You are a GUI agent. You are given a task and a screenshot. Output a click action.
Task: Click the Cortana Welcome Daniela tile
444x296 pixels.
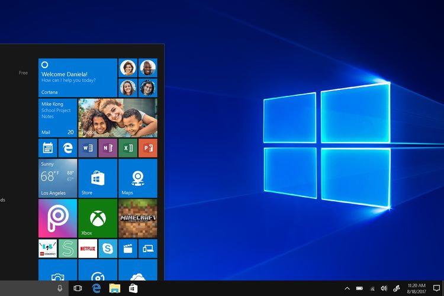tap(78, 77)
